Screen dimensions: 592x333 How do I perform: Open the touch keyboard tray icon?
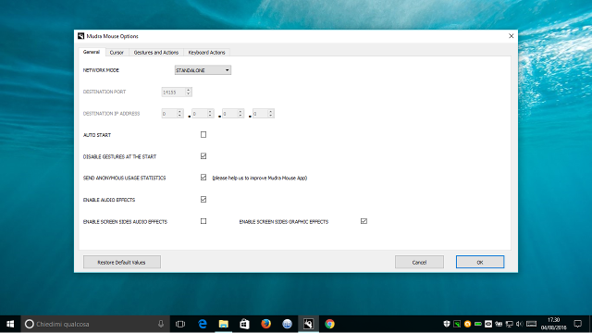pyautogui.click(x=531, y=324)
